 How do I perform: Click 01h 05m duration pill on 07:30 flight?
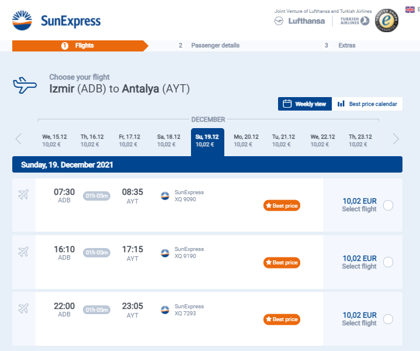[x=96, y=195]
